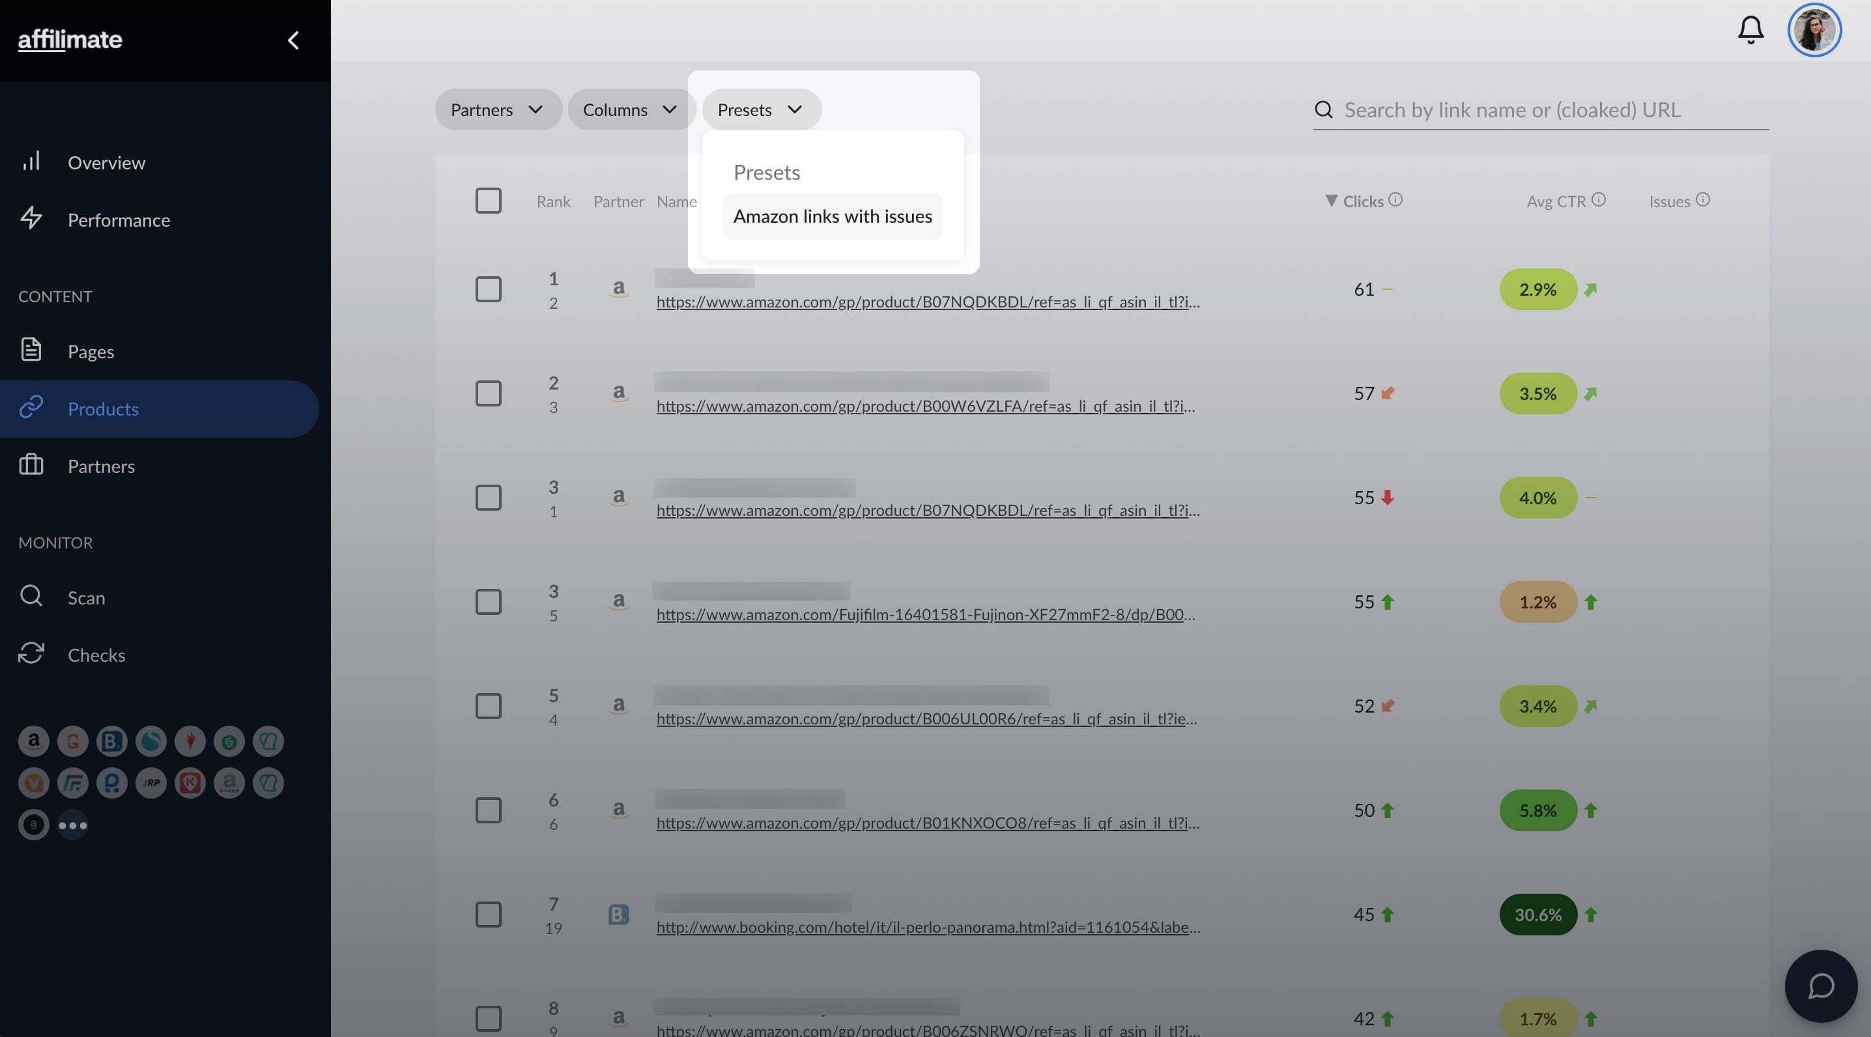Enable checkbox for rank 5 product

(x=488, y=705)
